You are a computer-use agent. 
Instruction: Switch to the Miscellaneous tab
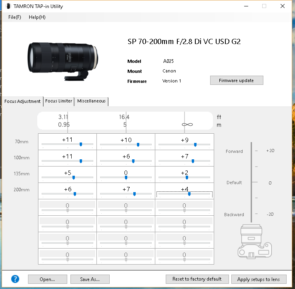pos(91,101)
